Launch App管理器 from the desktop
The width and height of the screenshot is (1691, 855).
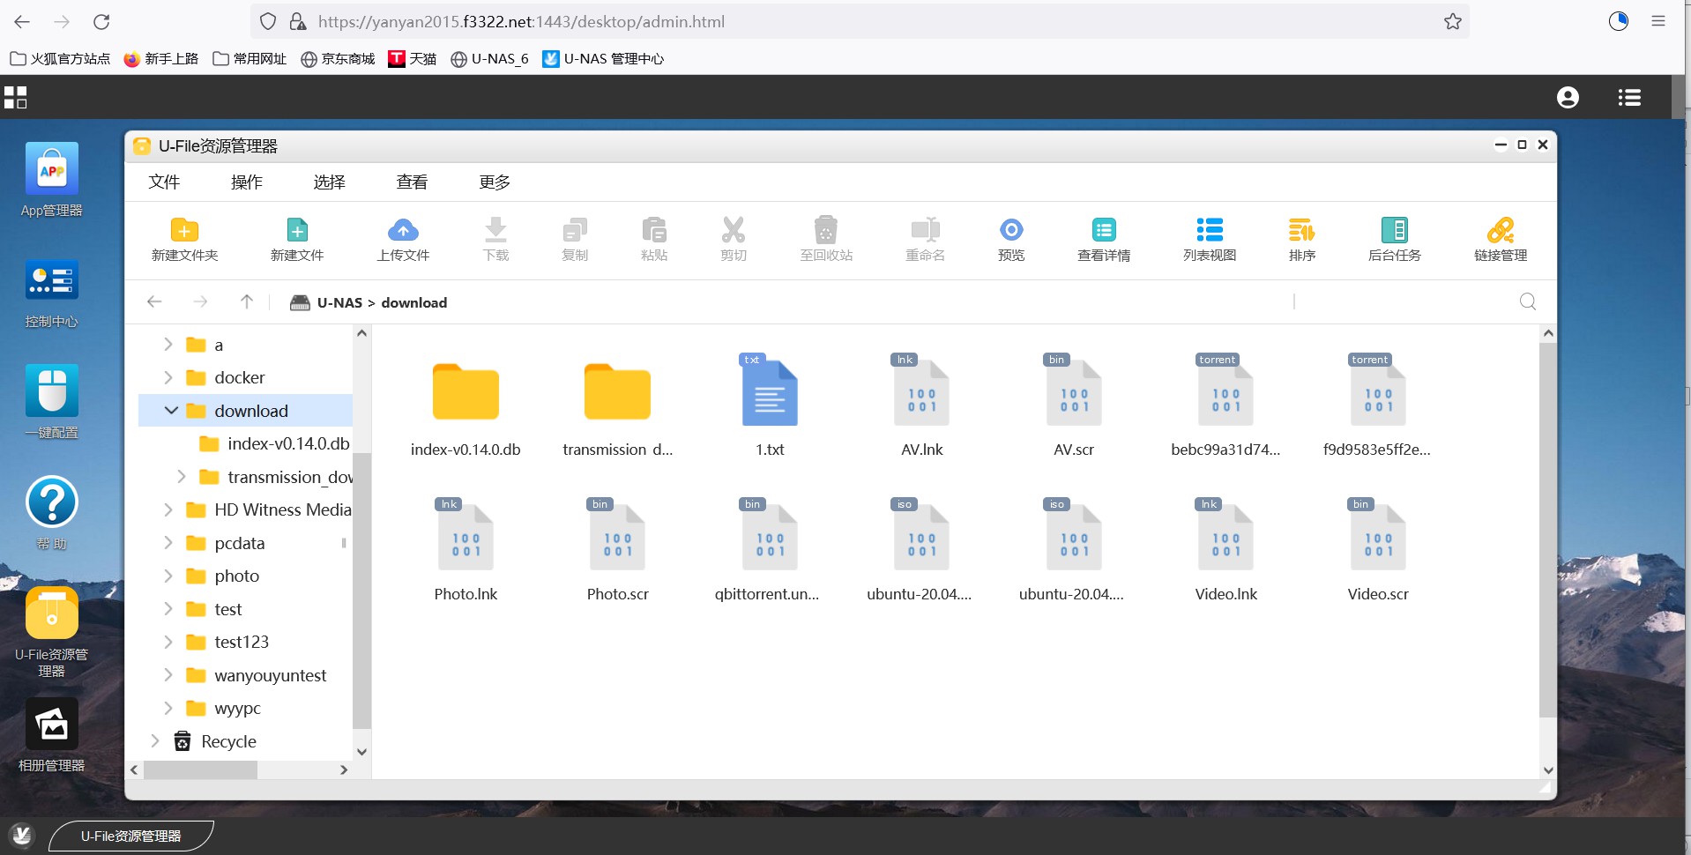[x=52, y=169]
